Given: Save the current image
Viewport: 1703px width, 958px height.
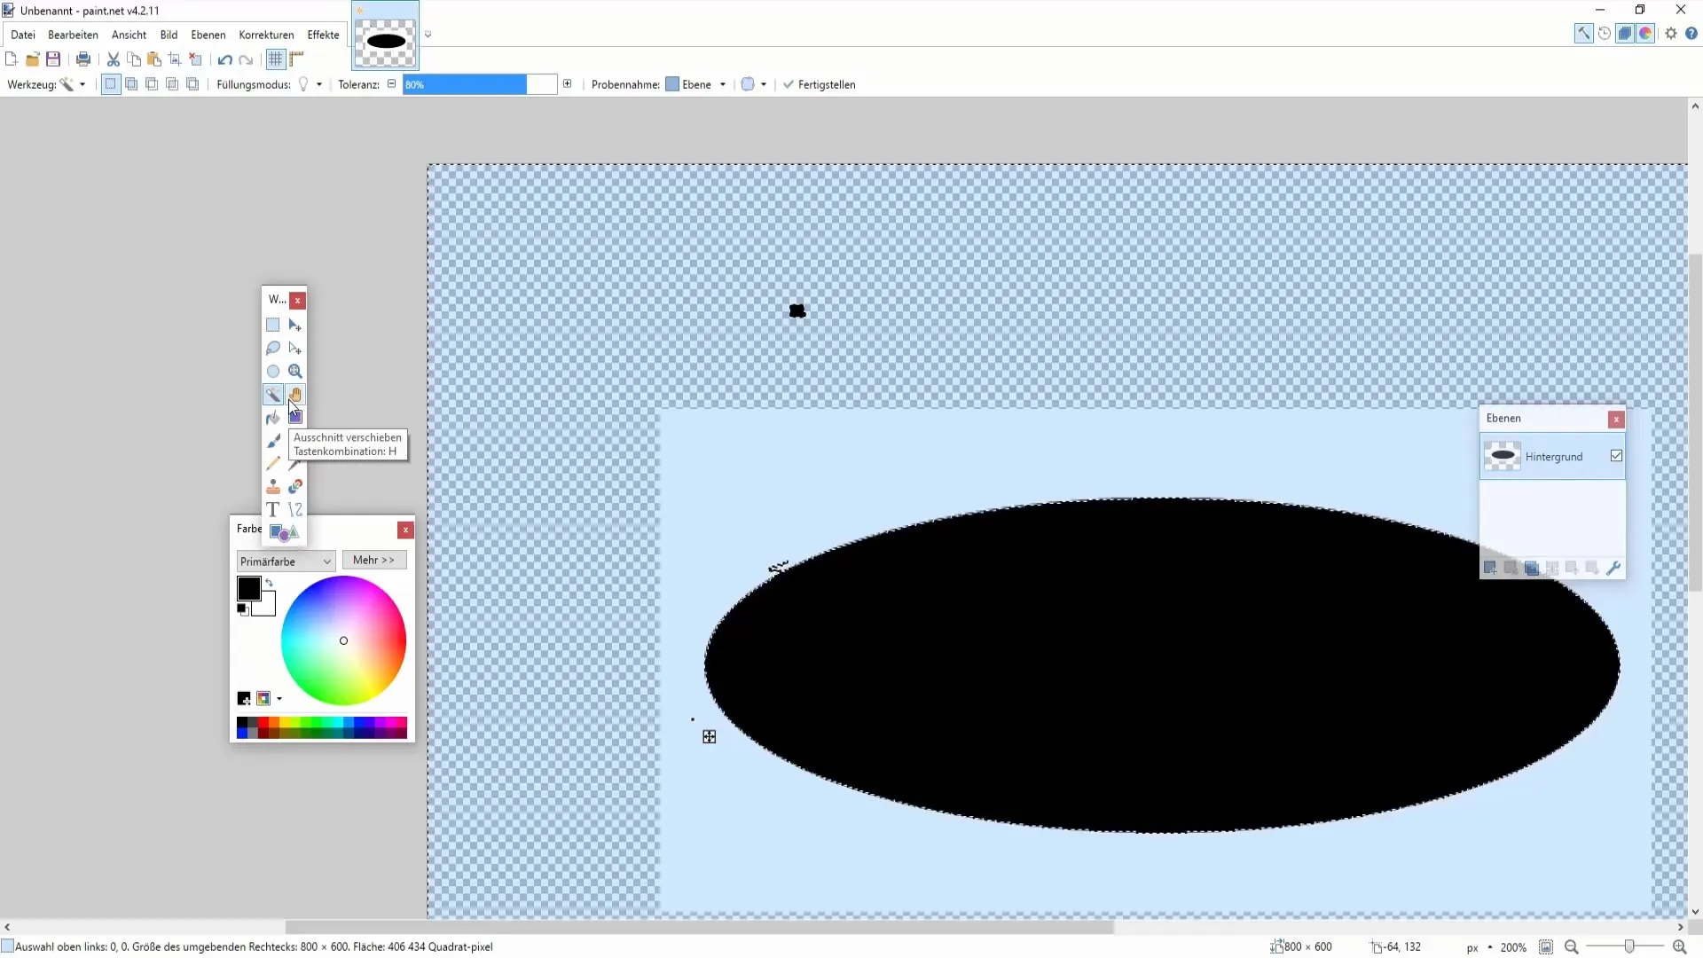Looking at the screenshot, I should coord(53,59).
